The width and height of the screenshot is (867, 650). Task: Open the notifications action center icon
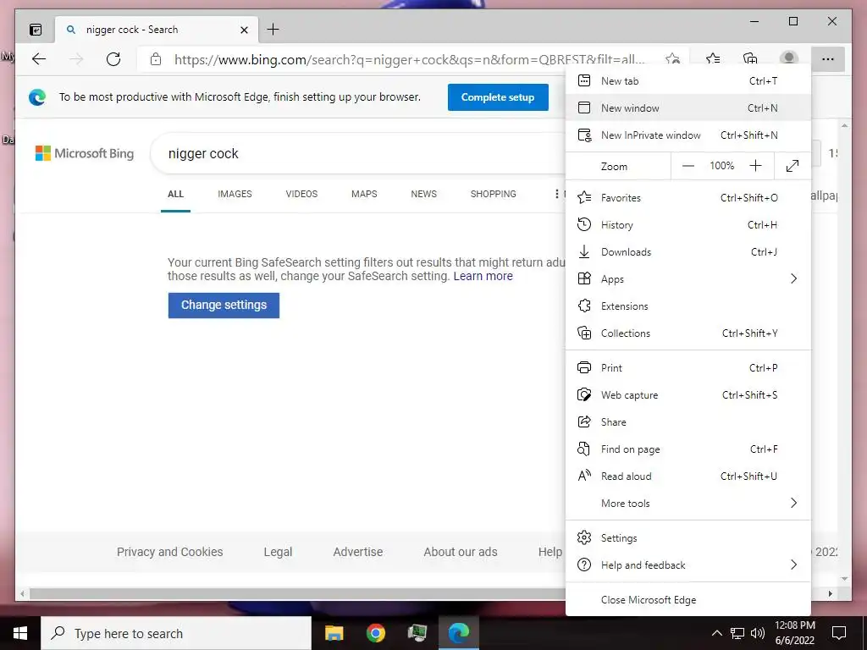(x=839, y=633)
